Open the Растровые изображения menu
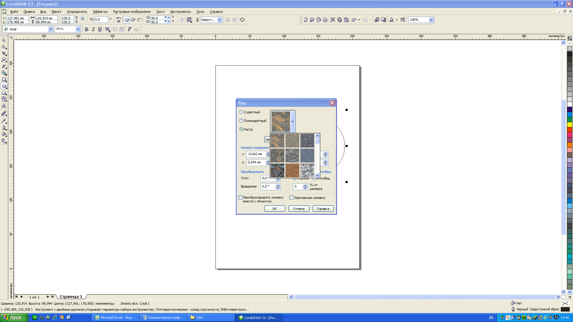The height and width of the screenshot is (322, 573). pos(132,12)
